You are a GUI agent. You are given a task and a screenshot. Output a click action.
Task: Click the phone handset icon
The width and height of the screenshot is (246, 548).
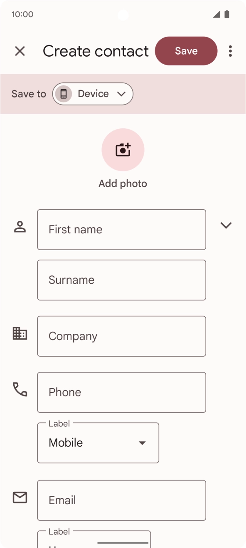point(20,391)
